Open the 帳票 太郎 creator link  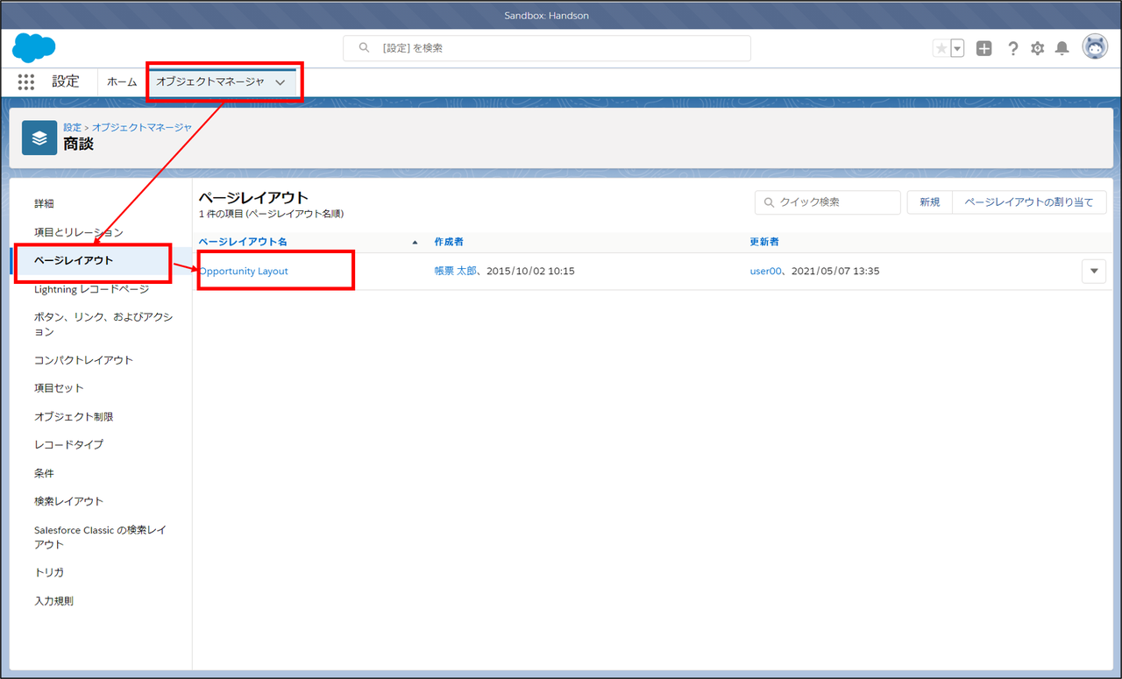(x=458, y=272)
